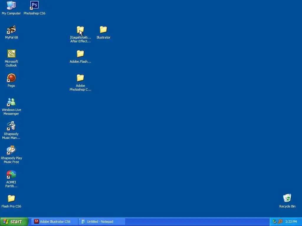Screen dimensions: 302x226
Task: Click the Safely Remove Hardware tray icon
Action: [275, 222]
